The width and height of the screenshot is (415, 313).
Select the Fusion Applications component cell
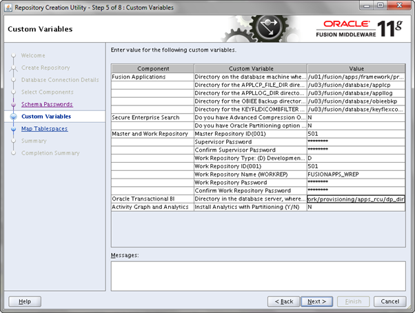(x=153, y=77)
